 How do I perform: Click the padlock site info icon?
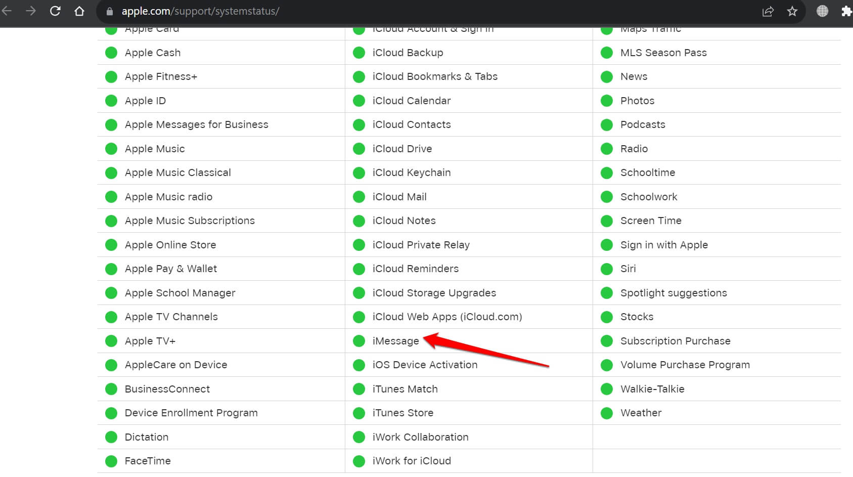110,12
